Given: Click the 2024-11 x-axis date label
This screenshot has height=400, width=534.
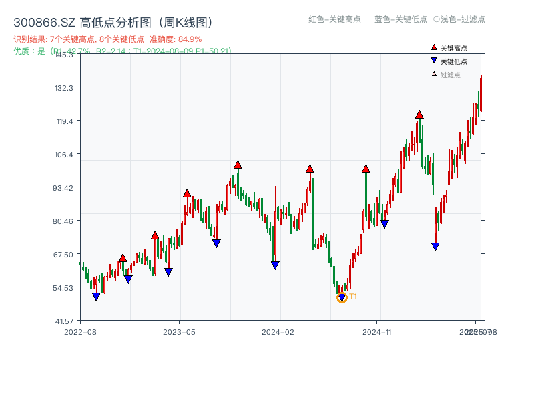Looking at the screenshot, I should coord(377,332).
